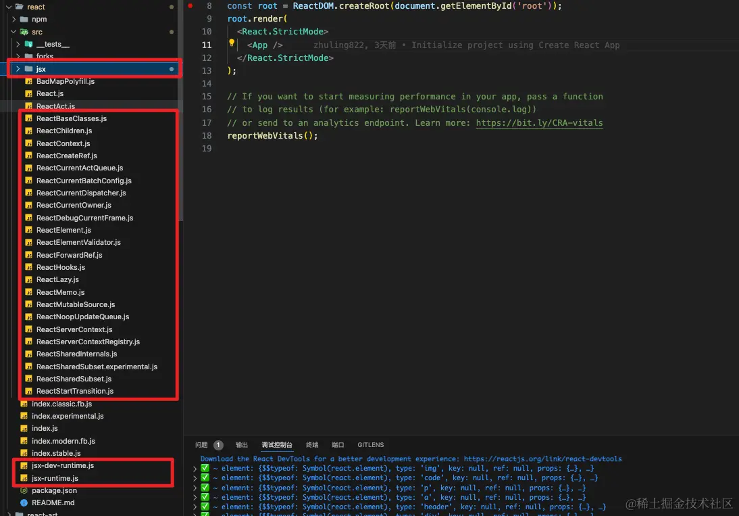This screenshot has height=516, width=739.
Task: Expand the 'code' element log entry
Action: 195,478
